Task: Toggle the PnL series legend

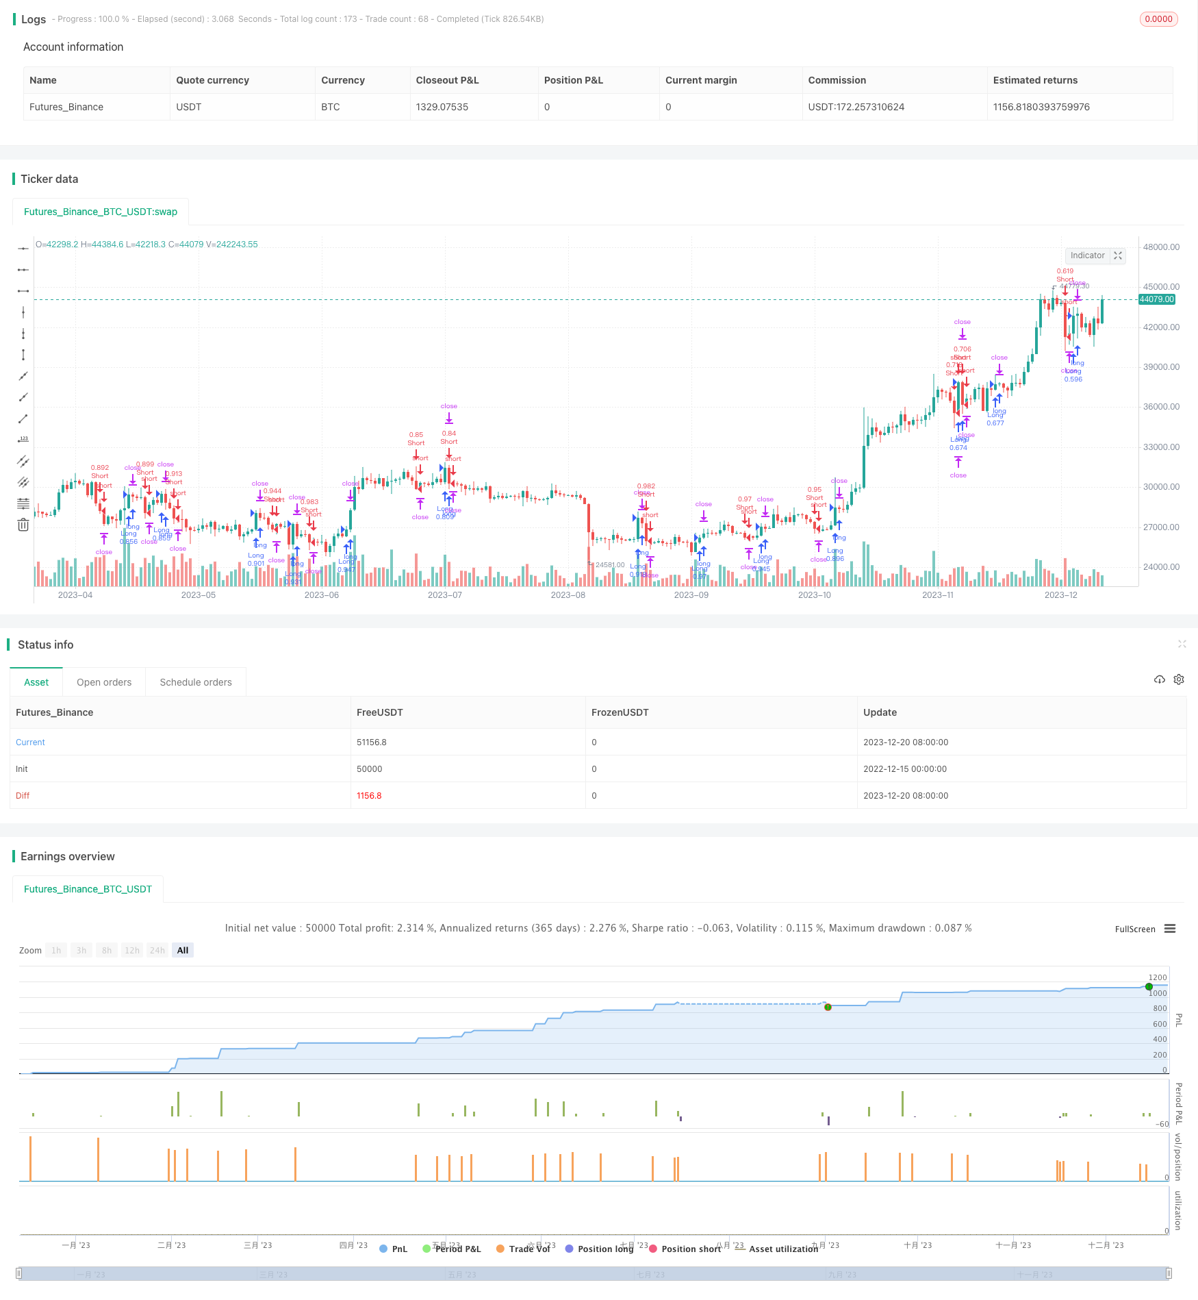Action: click(393, 1249)
